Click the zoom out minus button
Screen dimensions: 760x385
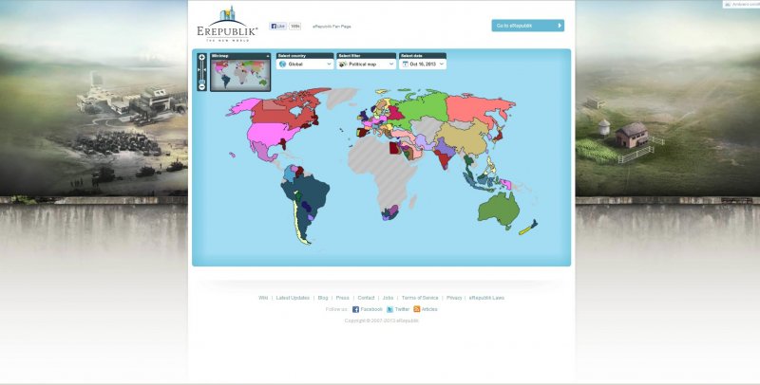[201, 86]
